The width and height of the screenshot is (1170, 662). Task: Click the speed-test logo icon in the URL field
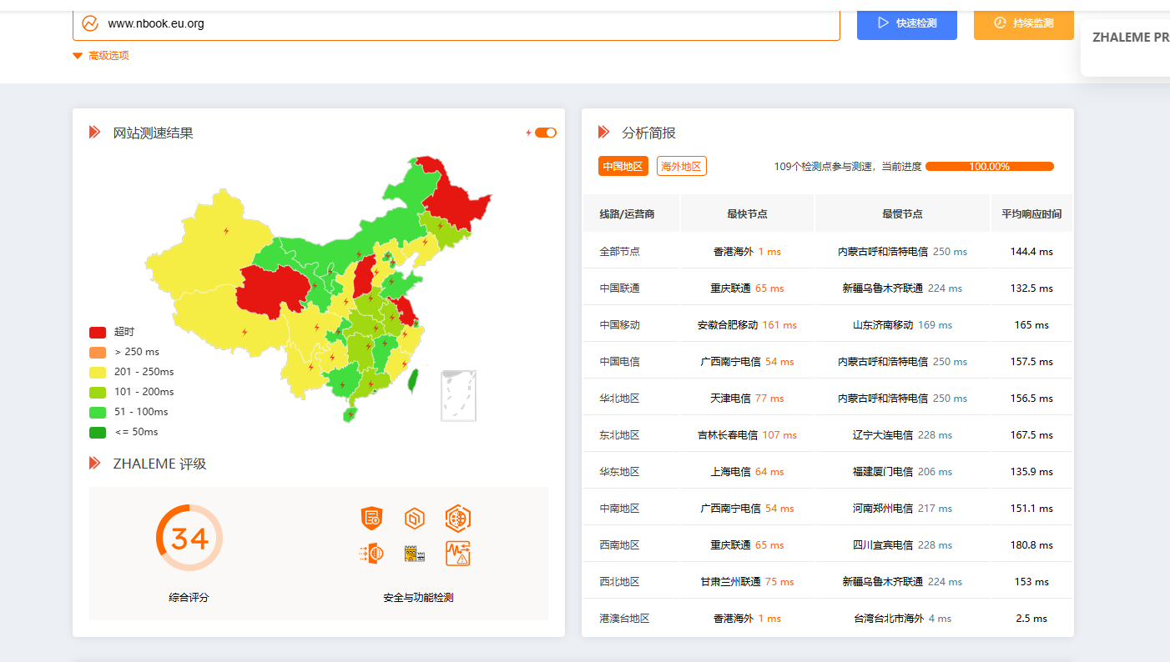(90, 23)
